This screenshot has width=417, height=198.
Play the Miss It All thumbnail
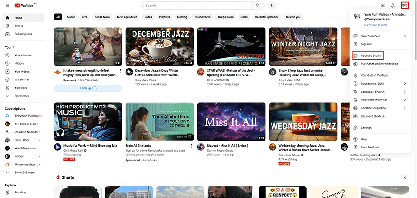tap(231, 122)
